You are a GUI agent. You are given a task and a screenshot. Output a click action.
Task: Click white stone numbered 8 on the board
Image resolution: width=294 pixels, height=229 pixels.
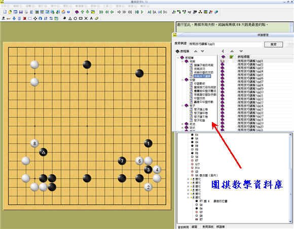click(34, 144)
